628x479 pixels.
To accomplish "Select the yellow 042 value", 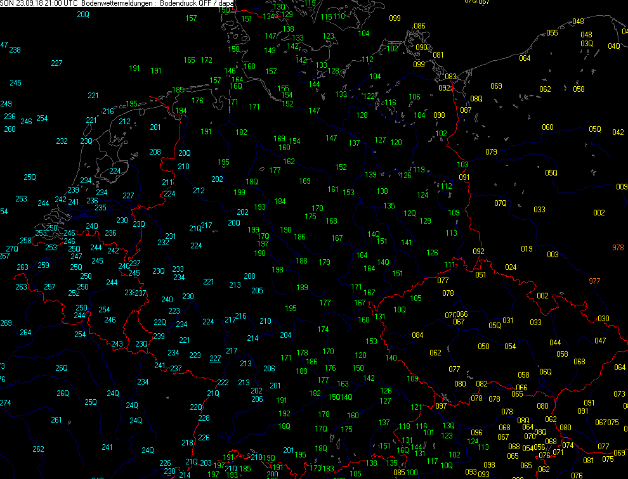I will pos(617,132).
